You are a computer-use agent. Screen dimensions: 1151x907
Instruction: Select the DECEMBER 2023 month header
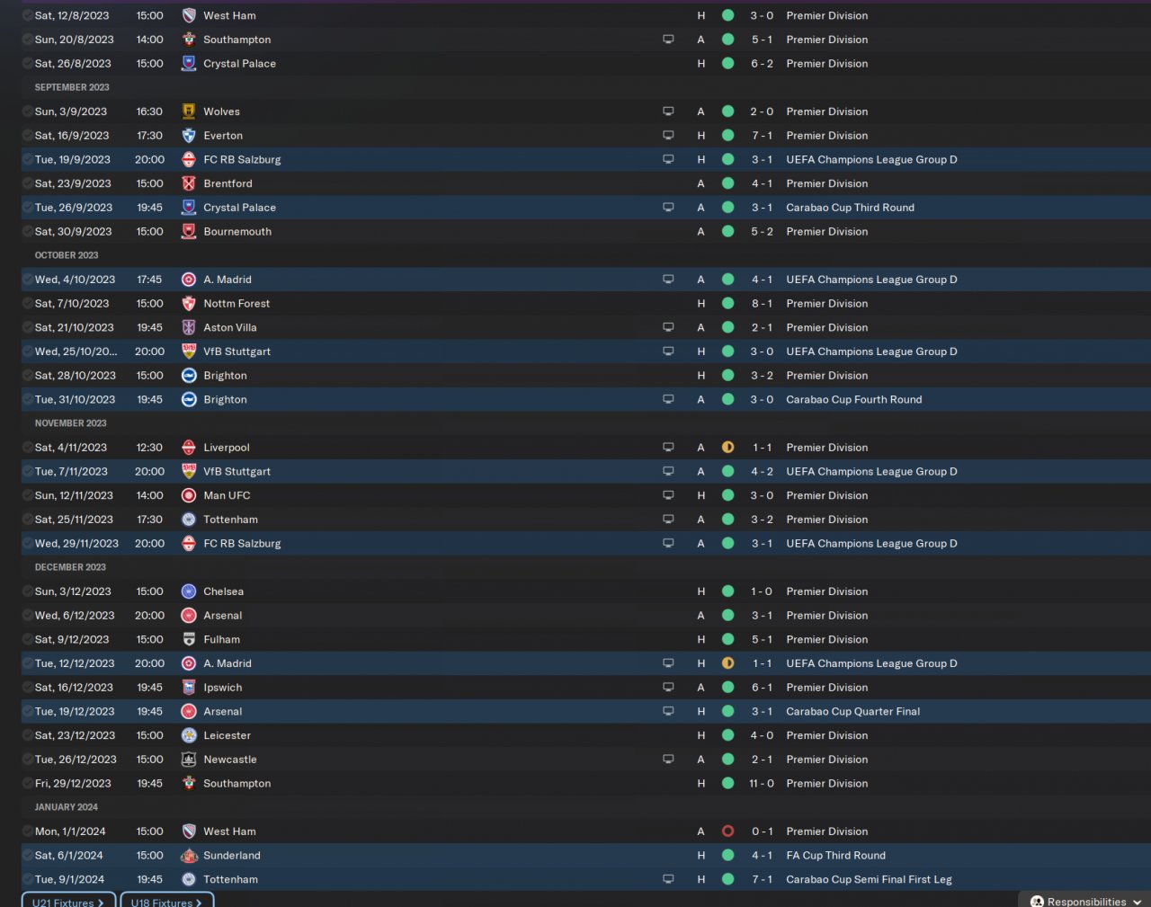point(70,567)
